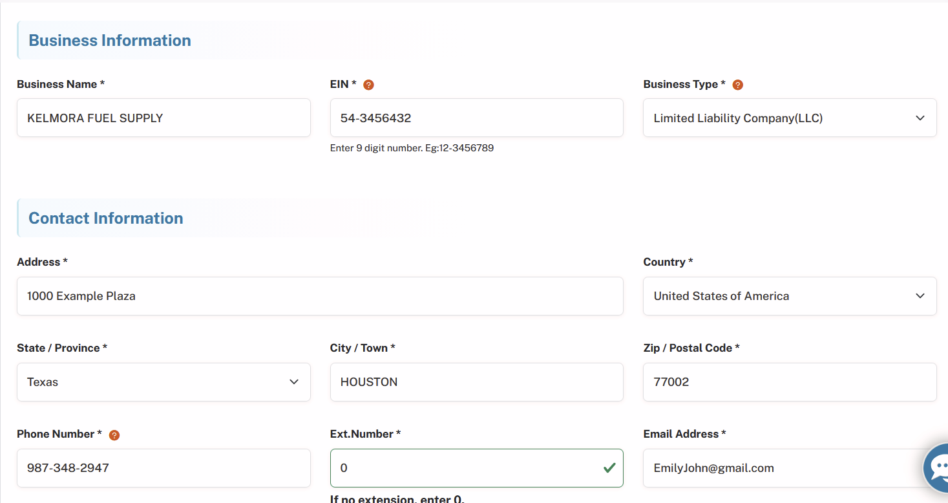
Task: Click the City / Town input field
Action: (477, 382)
